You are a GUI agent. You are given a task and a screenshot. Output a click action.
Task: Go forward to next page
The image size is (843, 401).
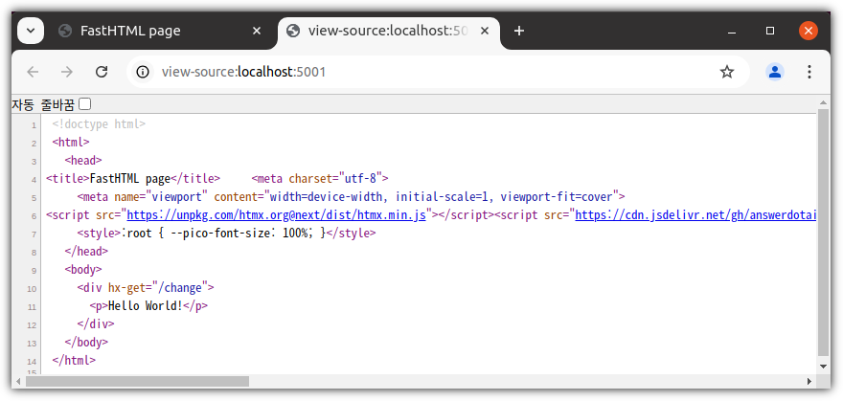(x=67, y=72)
